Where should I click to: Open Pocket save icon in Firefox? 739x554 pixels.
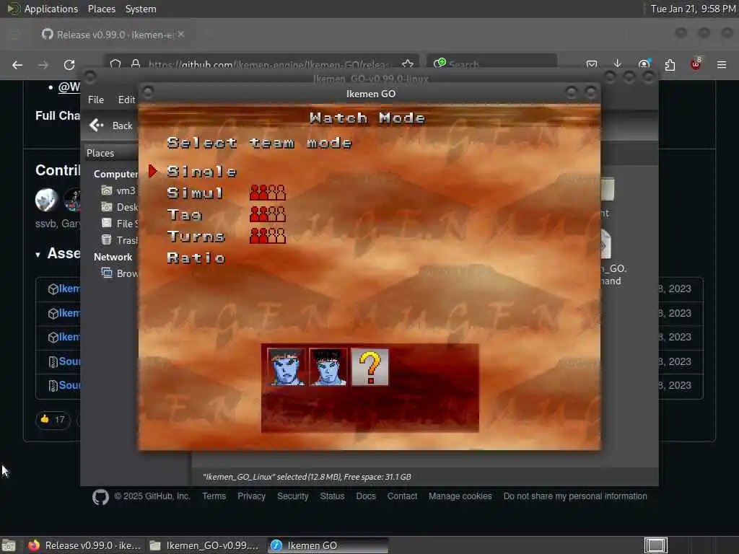point(592,64)
